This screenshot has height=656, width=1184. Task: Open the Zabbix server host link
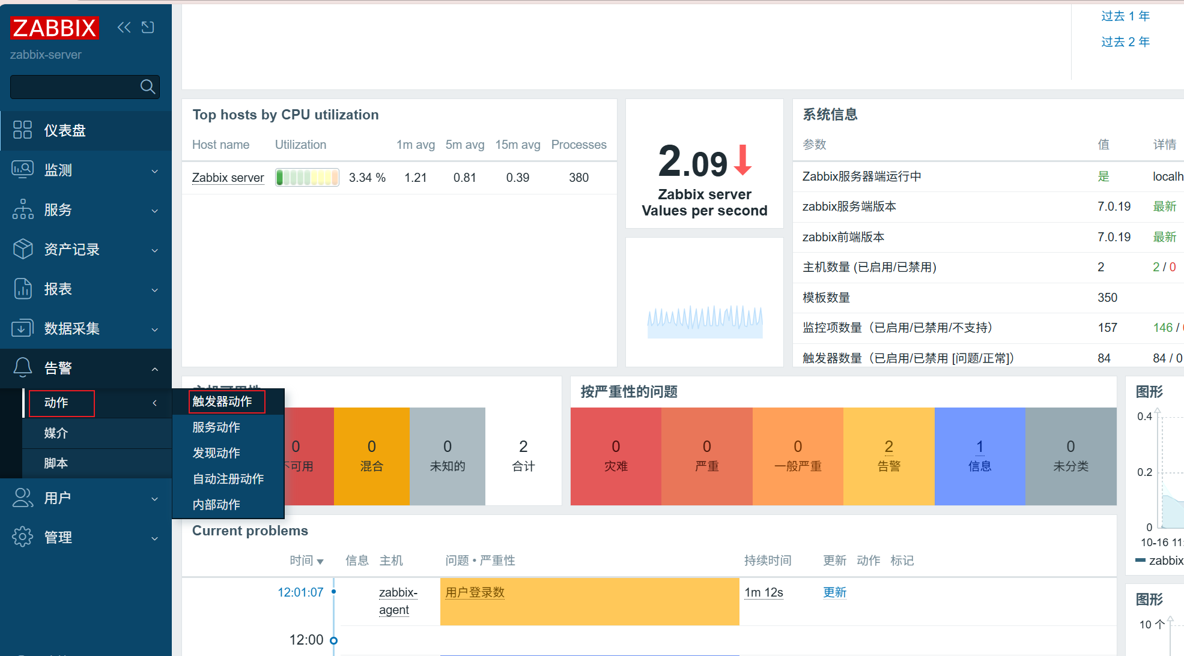[x=228, y=178]
